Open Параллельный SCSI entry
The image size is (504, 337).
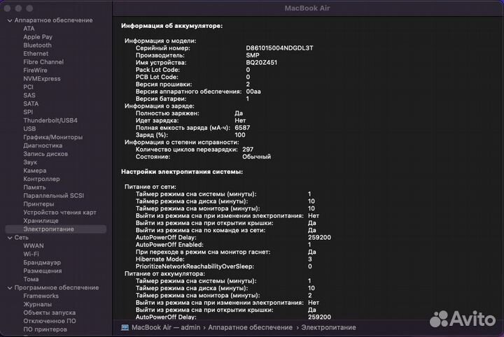click(53, 196)
